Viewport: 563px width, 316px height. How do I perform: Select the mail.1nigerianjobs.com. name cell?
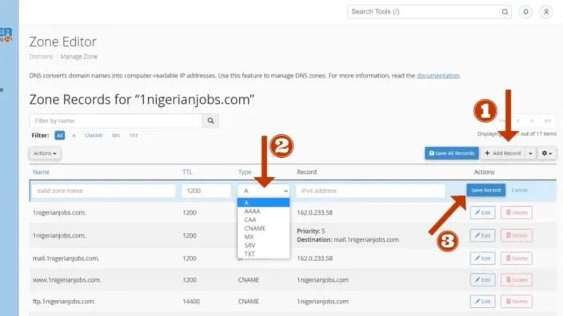[x=66, y=259]
